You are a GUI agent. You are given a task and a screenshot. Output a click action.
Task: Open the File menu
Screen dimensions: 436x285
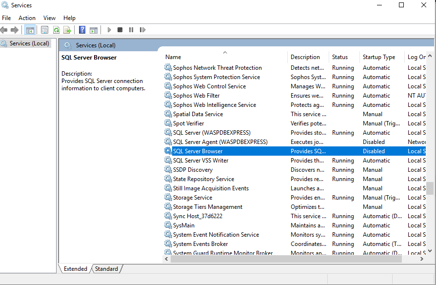tap(6, 18)
